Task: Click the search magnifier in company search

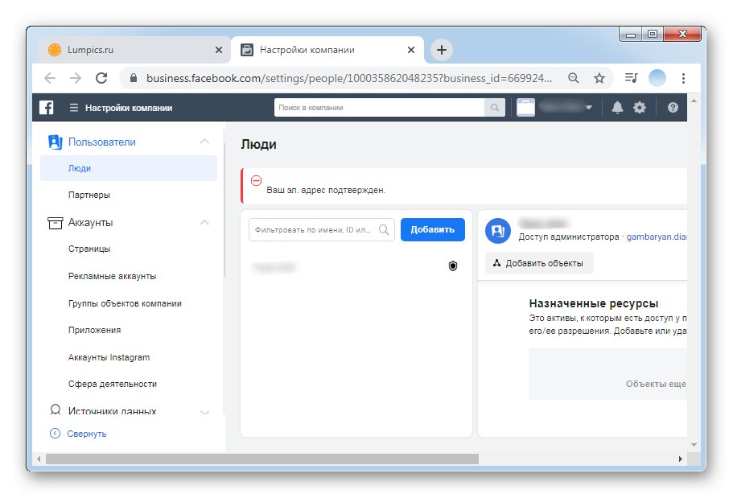Action: (494, 108)
